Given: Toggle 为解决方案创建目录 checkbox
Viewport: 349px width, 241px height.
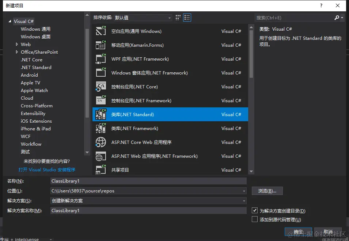Looking at the screenshot, I should (x=255, y=210).
